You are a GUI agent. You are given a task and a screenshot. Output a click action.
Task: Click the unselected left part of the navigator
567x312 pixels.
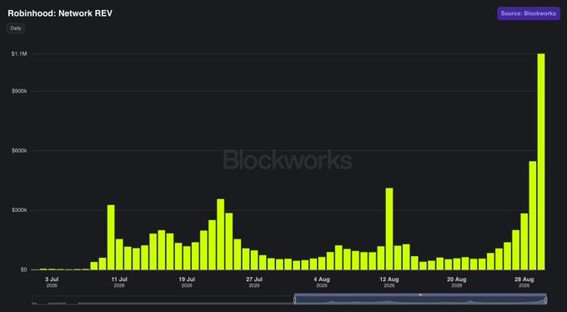pyautogui.click(x=163, y=300)
